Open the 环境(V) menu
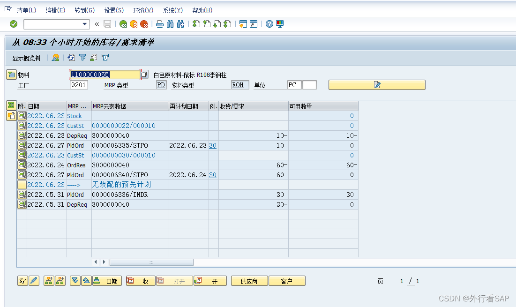Image resolution: width=516 pixels, height=307 pixels. [x=143, y=10]
